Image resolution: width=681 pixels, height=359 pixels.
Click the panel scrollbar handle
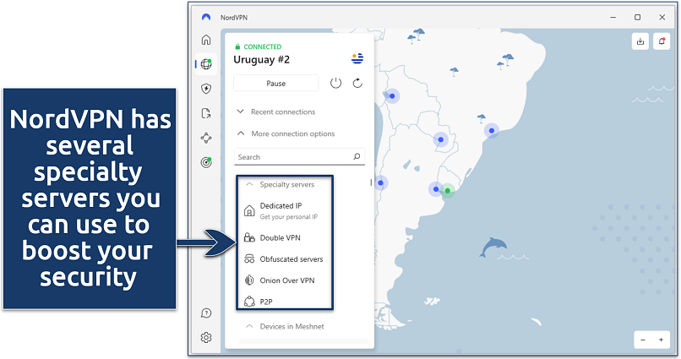pos(371,182)
